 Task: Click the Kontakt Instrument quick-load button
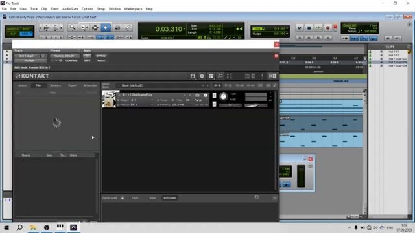tap(170, 198)
